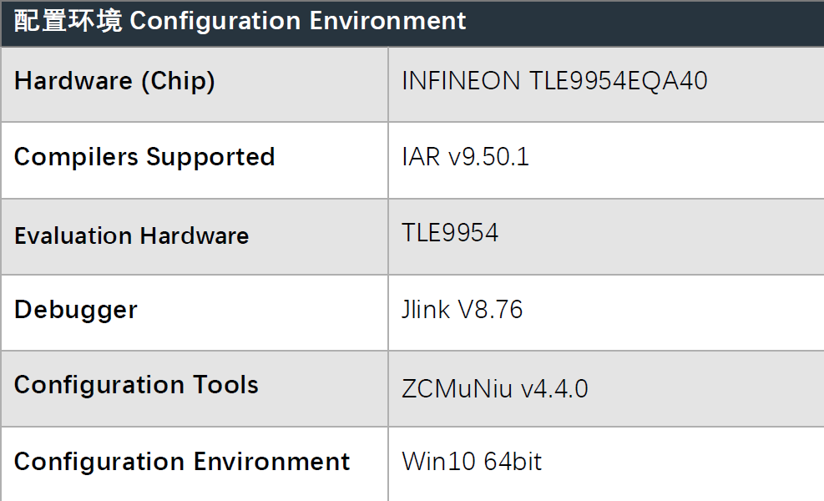This screenshot has height=501, width=824.
Task: Click the tool version 'v4.4.0'
Action: pos(554,388)
